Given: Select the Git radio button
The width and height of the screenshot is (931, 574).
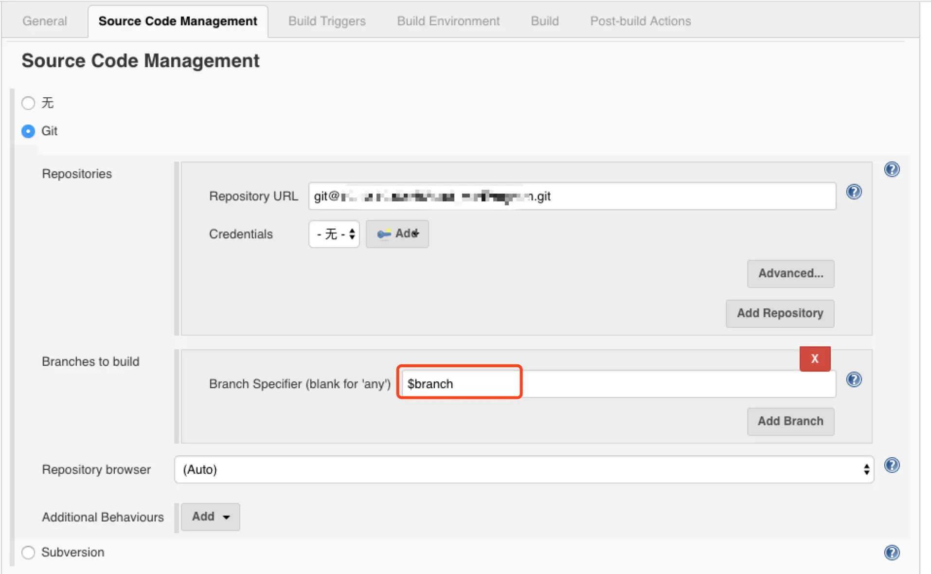Looking at the screenshot, I should coord(28,131).
